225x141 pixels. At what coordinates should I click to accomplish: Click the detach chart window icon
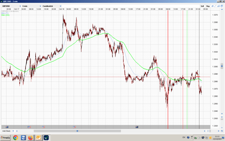tap(222, 6)
